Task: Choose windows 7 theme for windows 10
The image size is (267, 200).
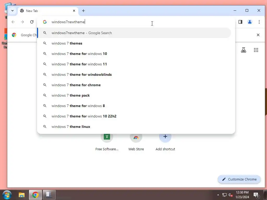Action: 134,54
